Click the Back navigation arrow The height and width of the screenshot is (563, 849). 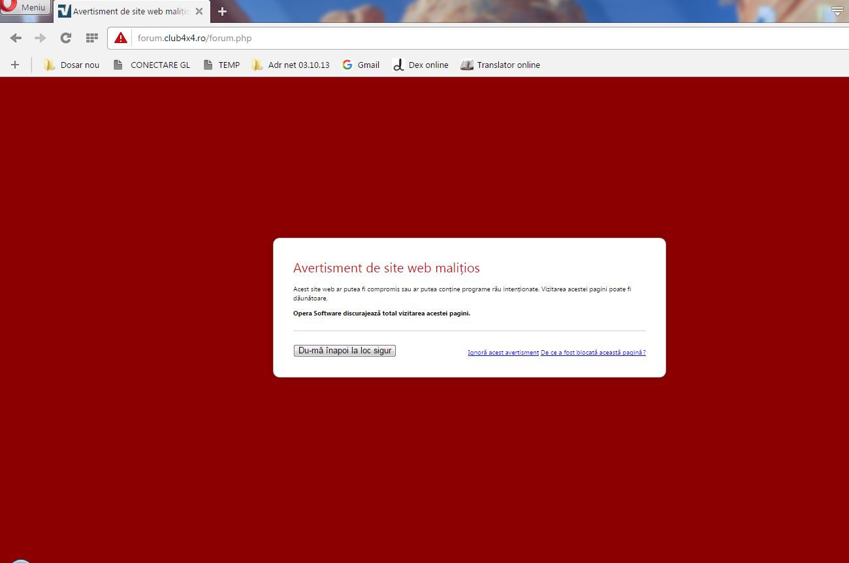(x=16, y=38)
